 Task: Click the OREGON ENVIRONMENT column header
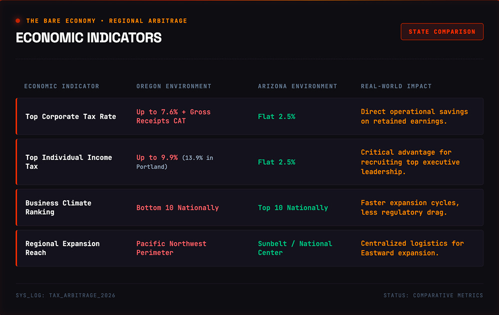click(174, 86)
